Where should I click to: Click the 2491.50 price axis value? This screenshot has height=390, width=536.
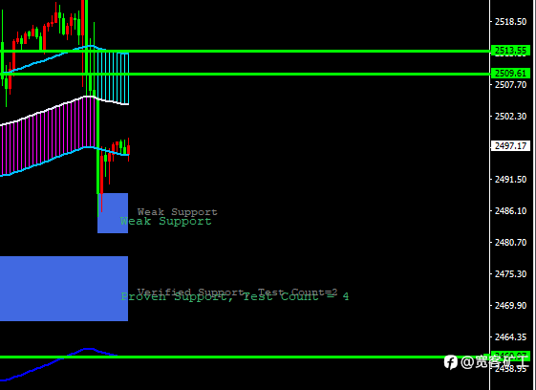[x=511, y=180]
